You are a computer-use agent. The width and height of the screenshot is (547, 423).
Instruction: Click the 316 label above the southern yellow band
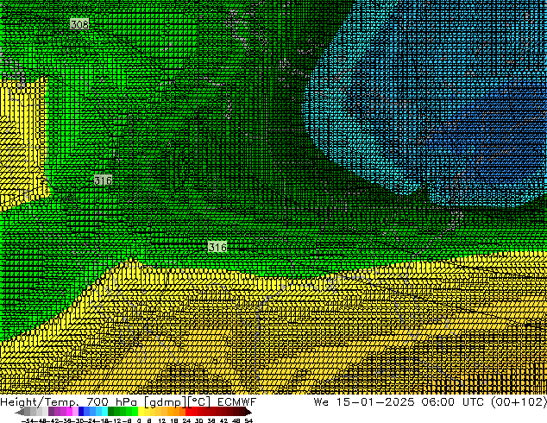pyautogui.click(x=217, y=247)
